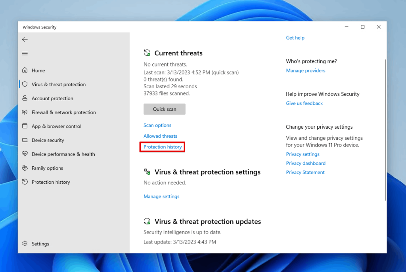The image size is (406, 272).
Task: Open Protection history from the sidebar
Action: click(x=50, y=182)
